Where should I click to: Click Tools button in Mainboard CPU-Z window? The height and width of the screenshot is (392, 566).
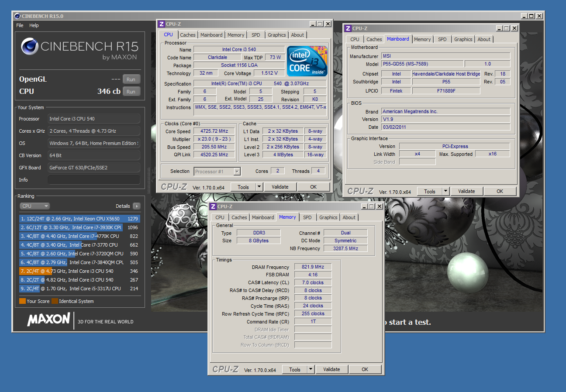click(430, 191)
